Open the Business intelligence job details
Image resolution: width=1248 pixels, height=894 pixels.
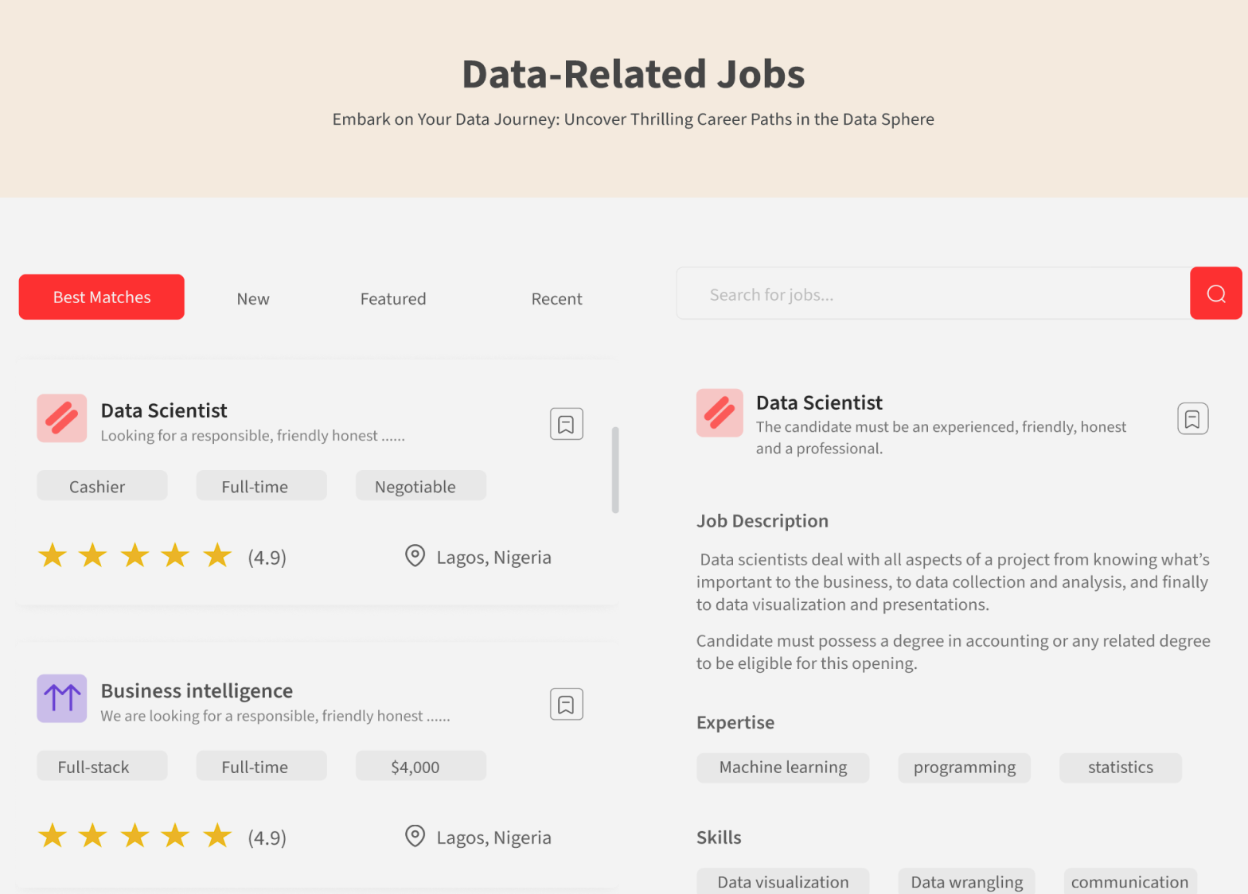pyautogui.click(x=196, y=690)
